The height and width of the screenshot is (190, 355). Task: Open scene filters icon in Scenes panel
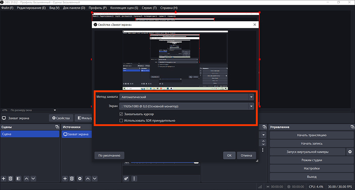pyautogui.click(x=18, y=178)
